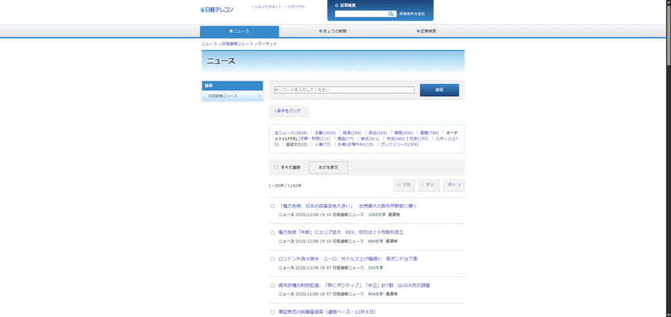This screenshot has height=317, width=671.
Task: Filter by 人事(72) category
Action: pos(322,145)
